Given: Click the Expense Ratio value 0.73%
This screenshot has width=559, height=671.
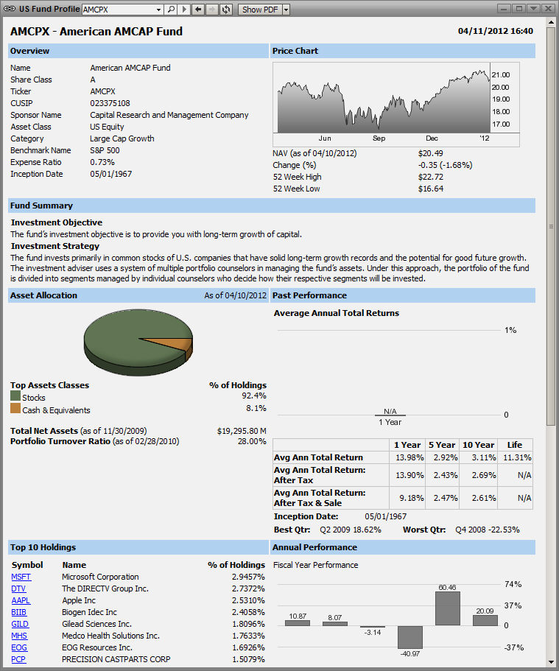Looking at the screenshot, I should (x=102, y=162).
